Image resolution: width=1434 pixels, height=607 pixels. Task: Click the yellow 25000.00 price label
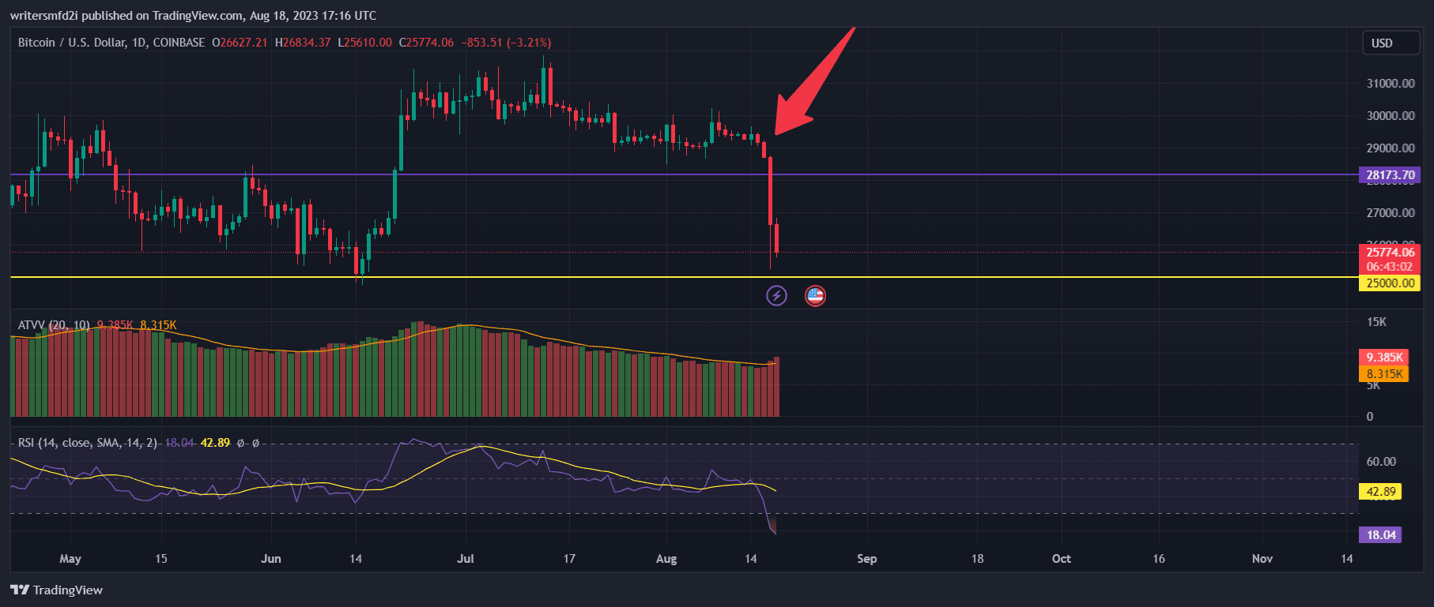1389,283
